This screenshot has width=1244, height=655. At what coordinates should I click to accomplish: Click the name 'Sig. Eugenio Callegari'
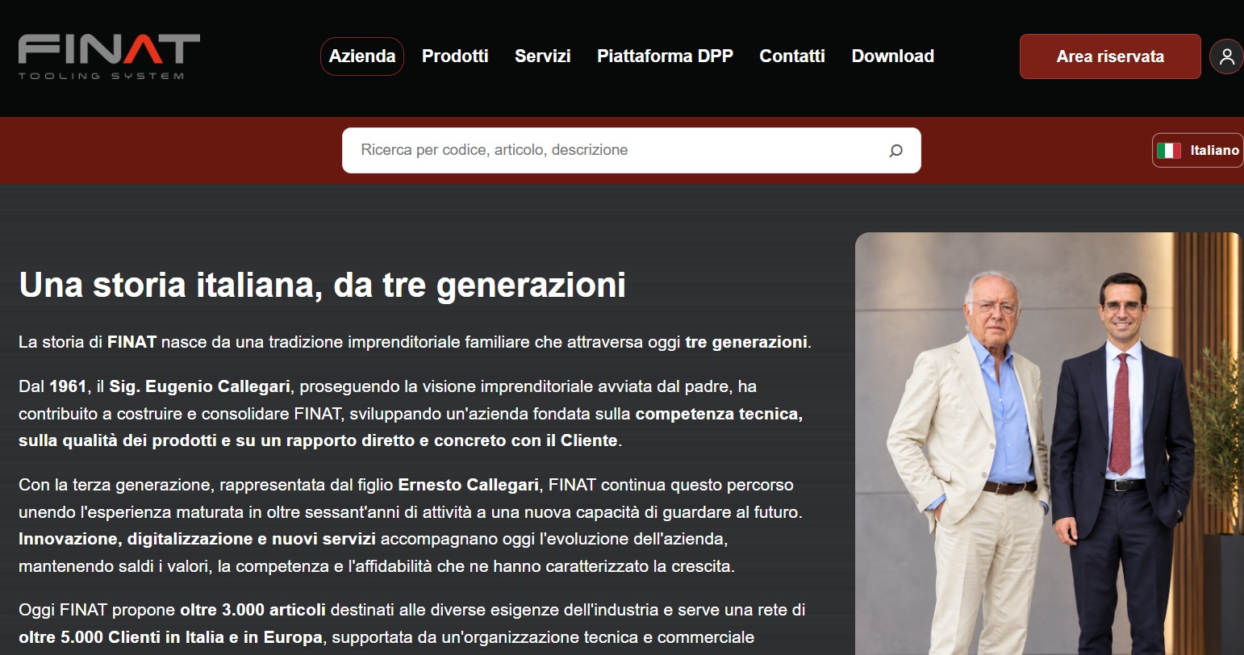pos(200,386)
